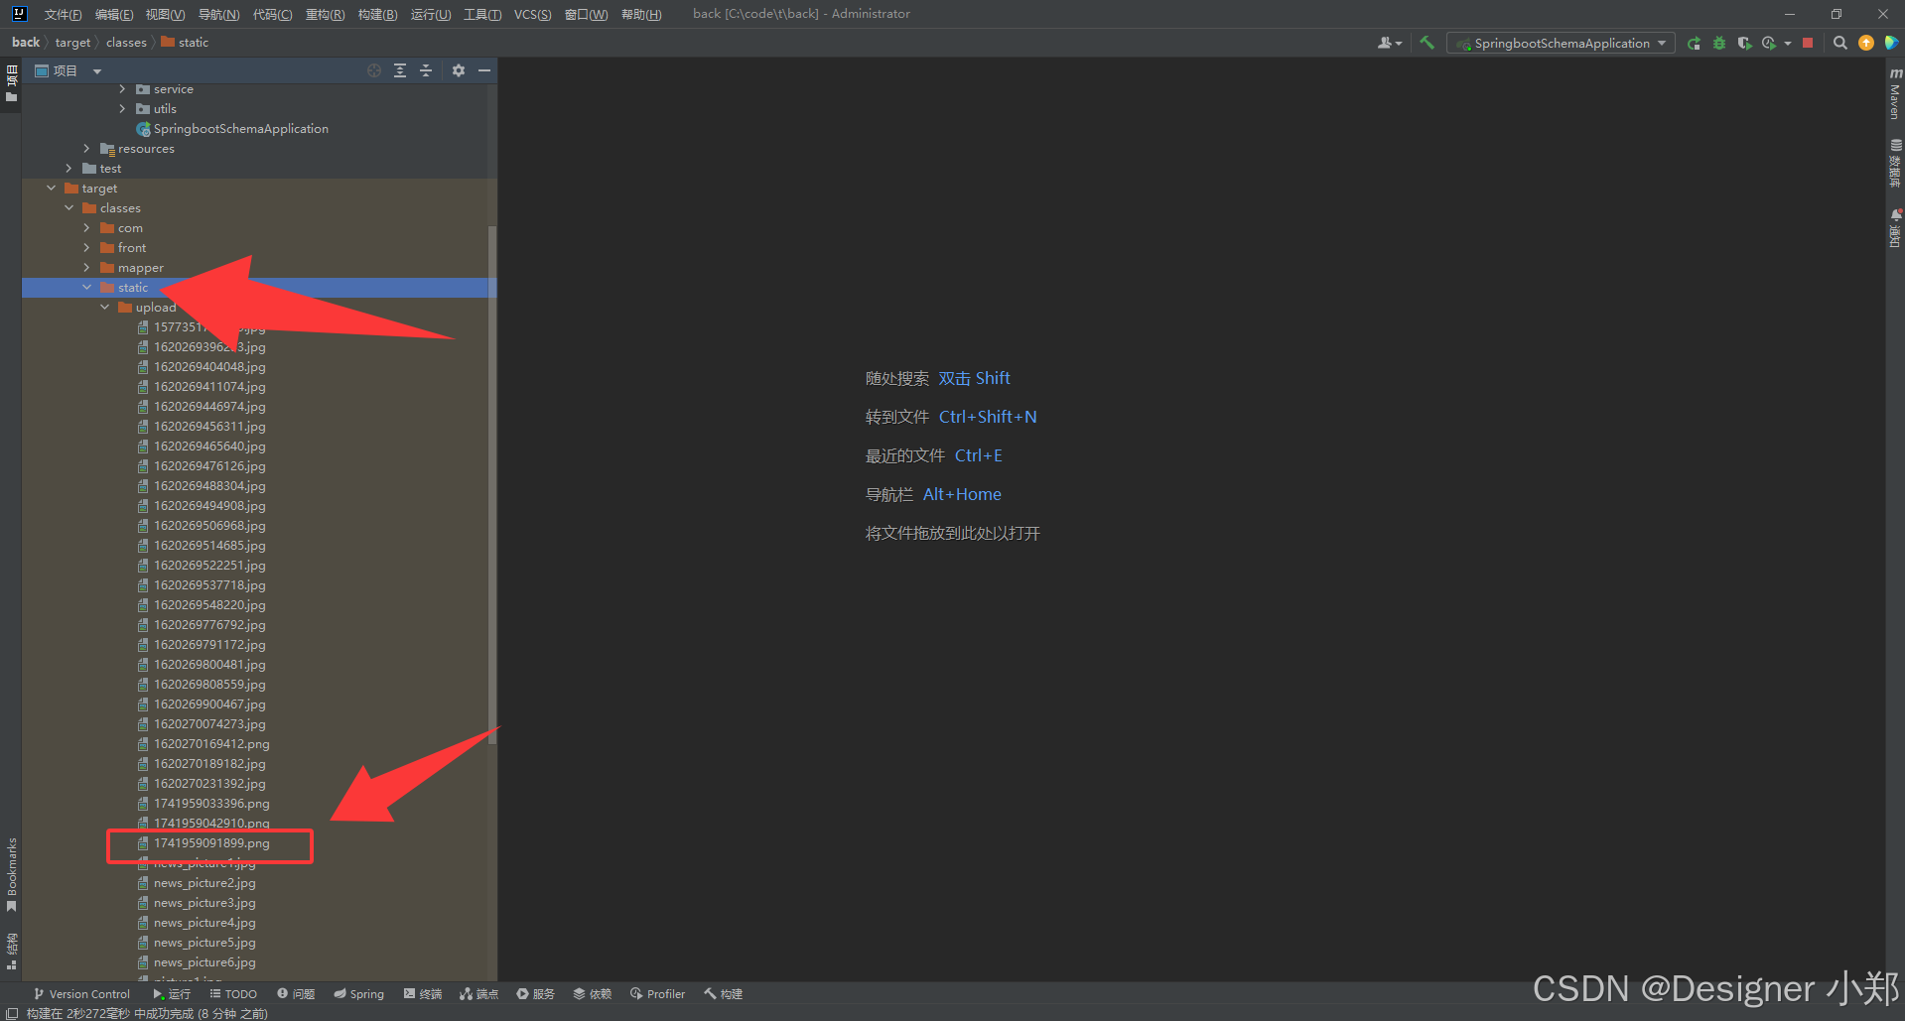The width and height of the screenshot is (1905, 1021).
Task: Click the Debug bug icon in toolbar
Action: coord(1719,43)
